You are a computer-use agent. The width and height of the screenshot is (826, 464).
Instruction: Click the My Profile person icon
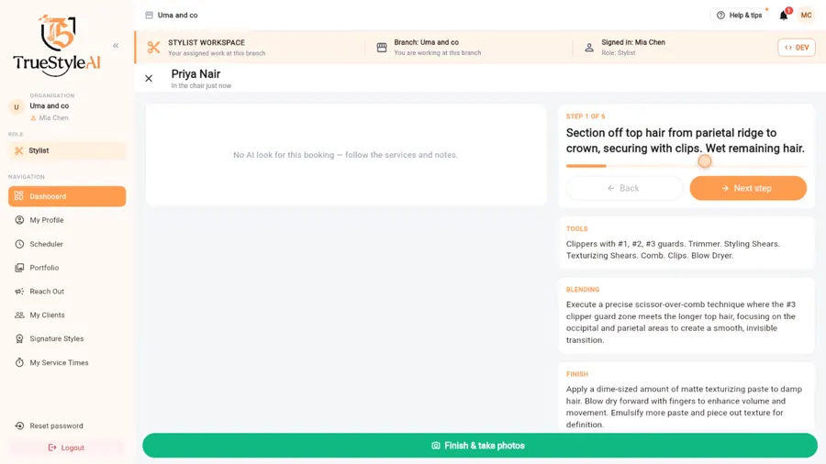pos(19,220)
